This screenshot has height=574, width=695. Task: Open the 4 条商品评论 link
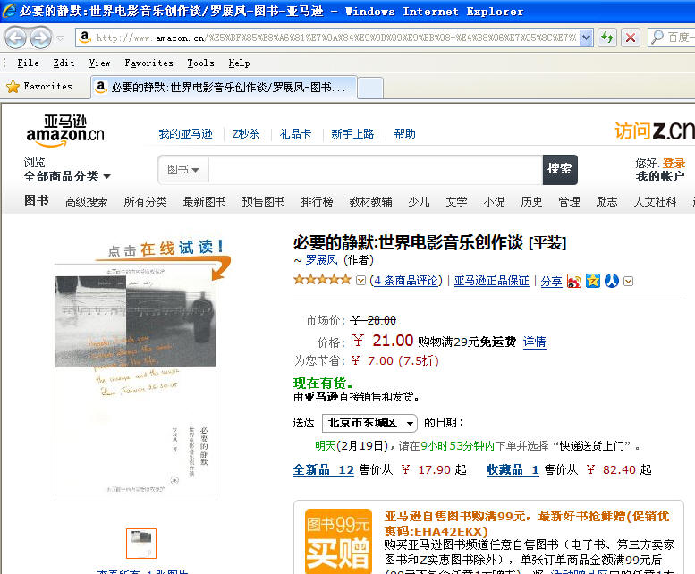click(x=406, y=281)
